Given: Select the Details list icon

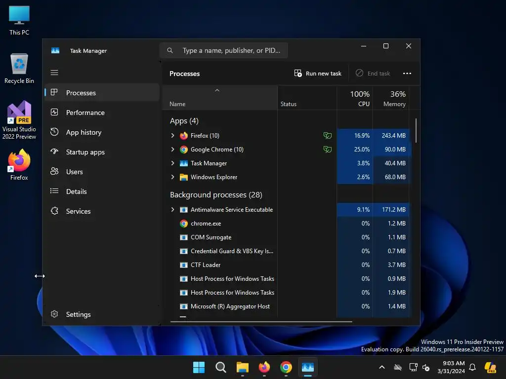Looking at the screenshot, I should 54,191.
